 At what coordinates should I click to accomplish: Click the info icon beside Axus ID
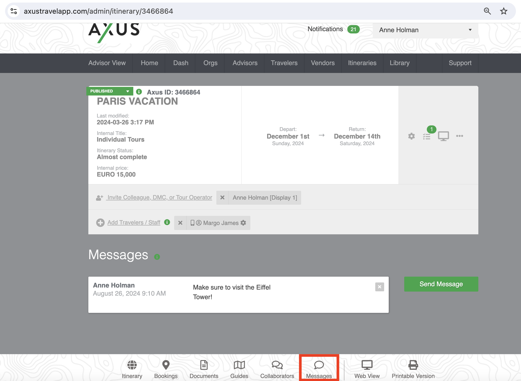click(139, 92)
